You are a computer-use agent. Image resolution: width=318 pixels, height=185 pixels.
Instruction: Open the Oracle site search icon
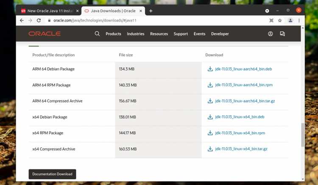(x=97, y=34)
